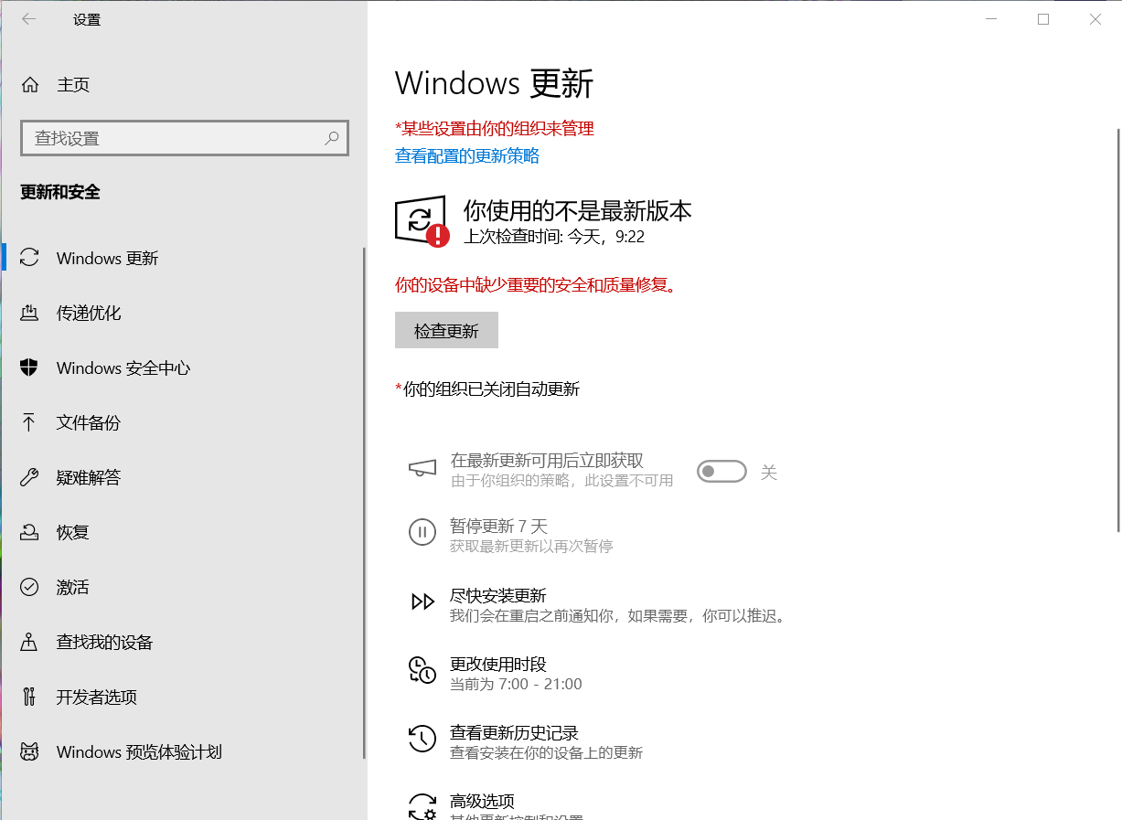This screenshot has height=820, width=1122.
Task: Go back using the arrow icon
Action: 29,19
